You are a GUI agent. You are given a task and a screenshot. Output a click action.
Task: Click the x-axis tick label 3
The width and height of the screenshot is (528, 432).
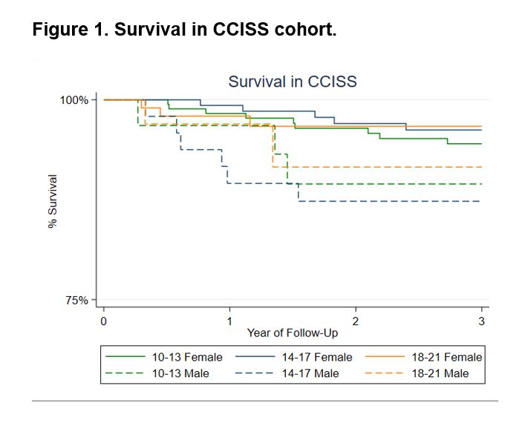click(481, 321)
